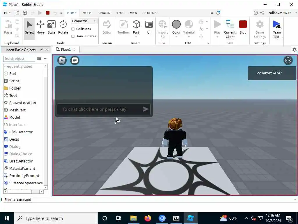Screen dimensions: 298x224
Task: Click the UI insert button
Action: click(149, 27)
